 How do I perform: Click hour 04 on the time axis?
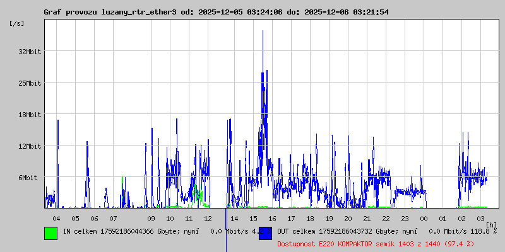click(x=56, y=218)
